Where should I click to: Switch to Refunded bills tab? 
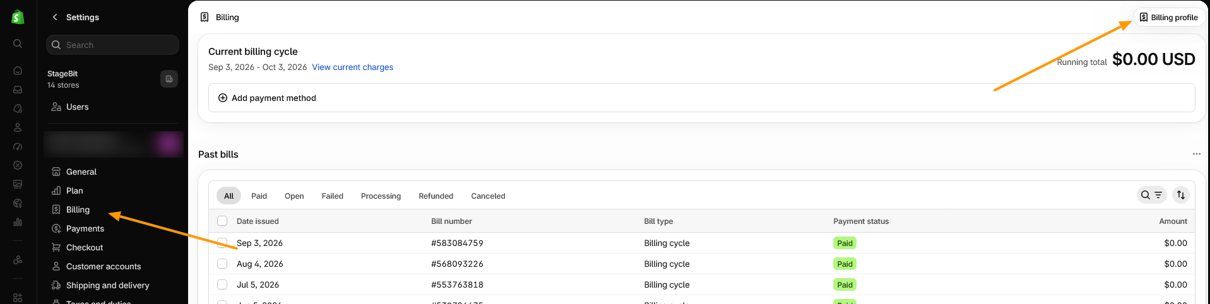(x=436, y=196)
